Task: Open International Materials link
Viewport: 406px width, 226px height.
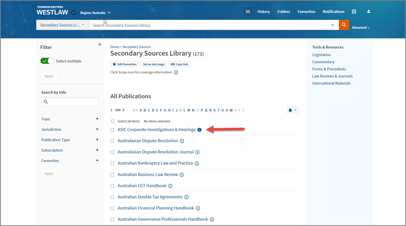Action: pos(331,83)
